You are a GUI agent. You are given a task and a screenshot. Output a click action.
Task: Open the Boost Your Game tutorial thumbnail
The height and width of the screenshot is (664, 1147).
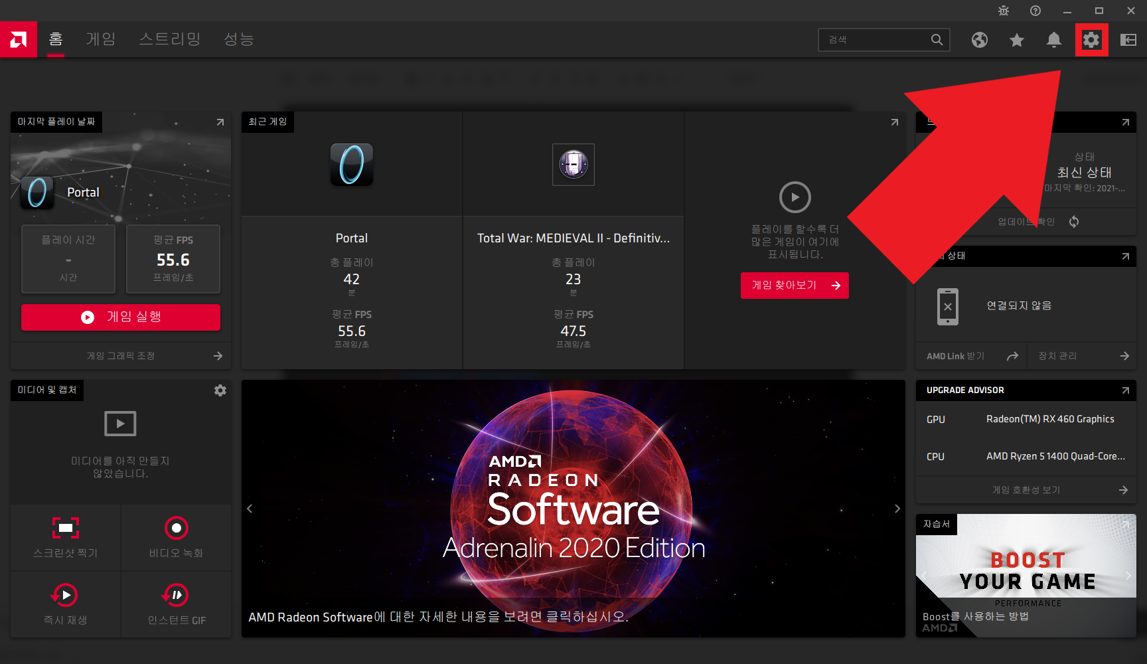point(1026,576)
